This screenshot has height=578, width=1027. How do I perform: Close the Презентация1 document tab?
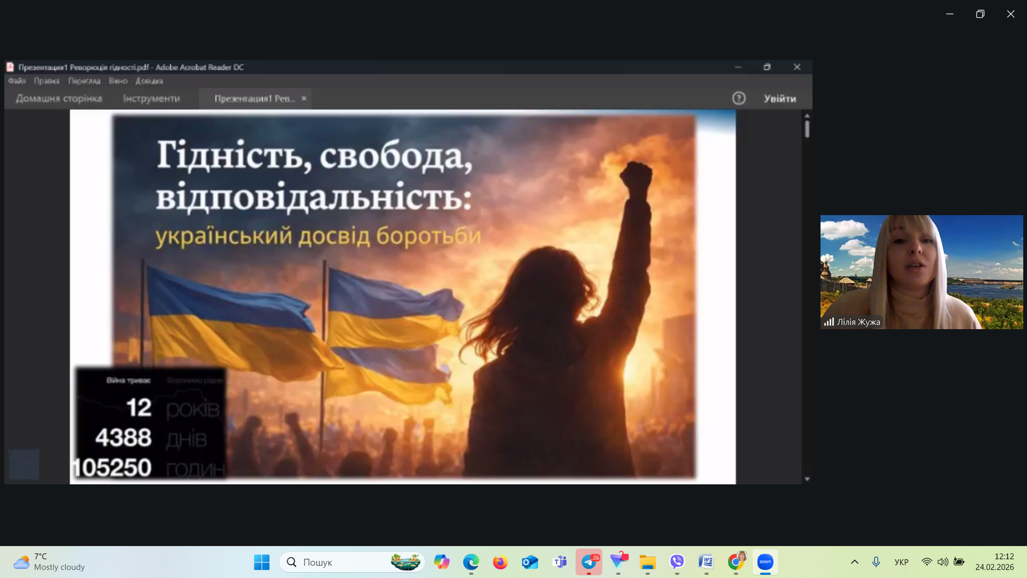pos(304,98)
